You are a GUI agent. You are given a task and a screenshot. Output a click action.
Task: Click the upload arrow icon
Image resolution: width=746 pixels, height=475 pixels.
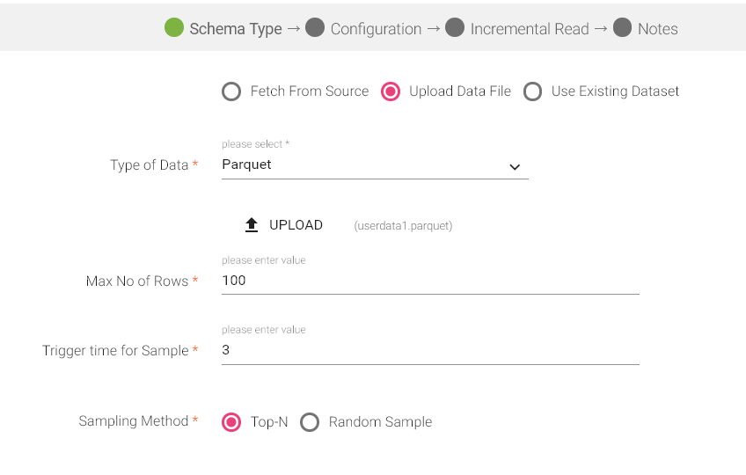click(252, 225)
